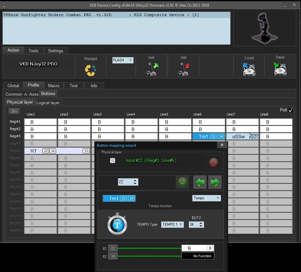Screen dimensions: 301x272
Task: Click the Reg#1 Line8 B cell
Action: [276, 122]
